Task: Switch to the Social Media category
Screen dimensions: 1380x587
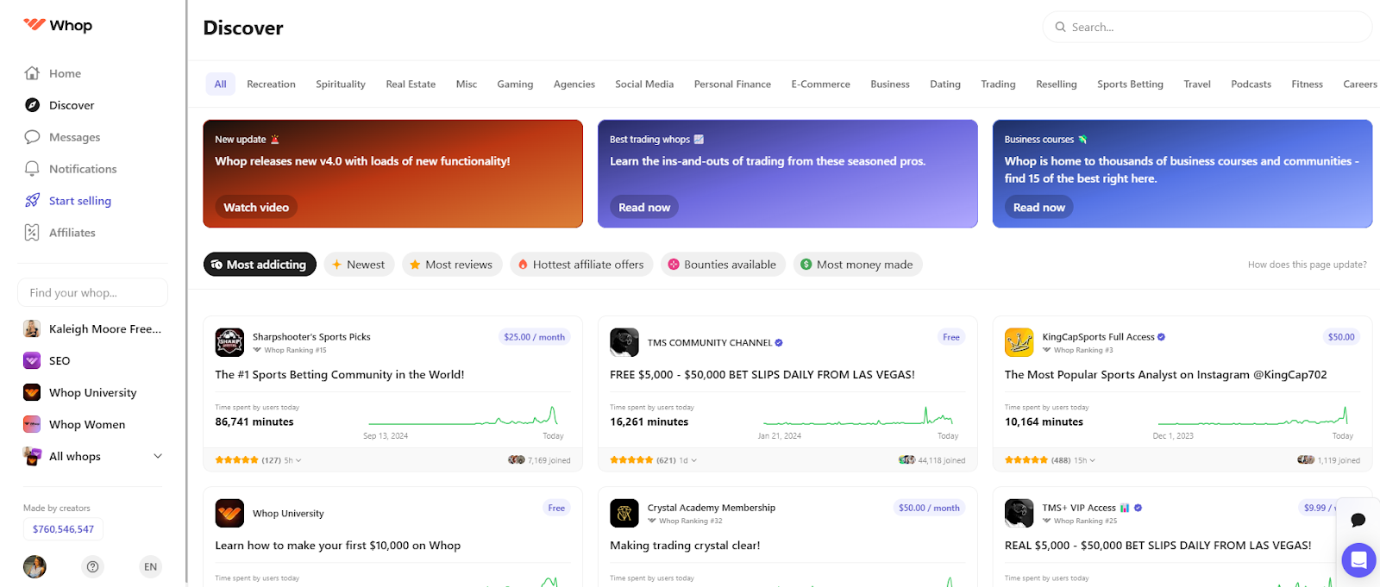Action: click(x=644, y=84)
